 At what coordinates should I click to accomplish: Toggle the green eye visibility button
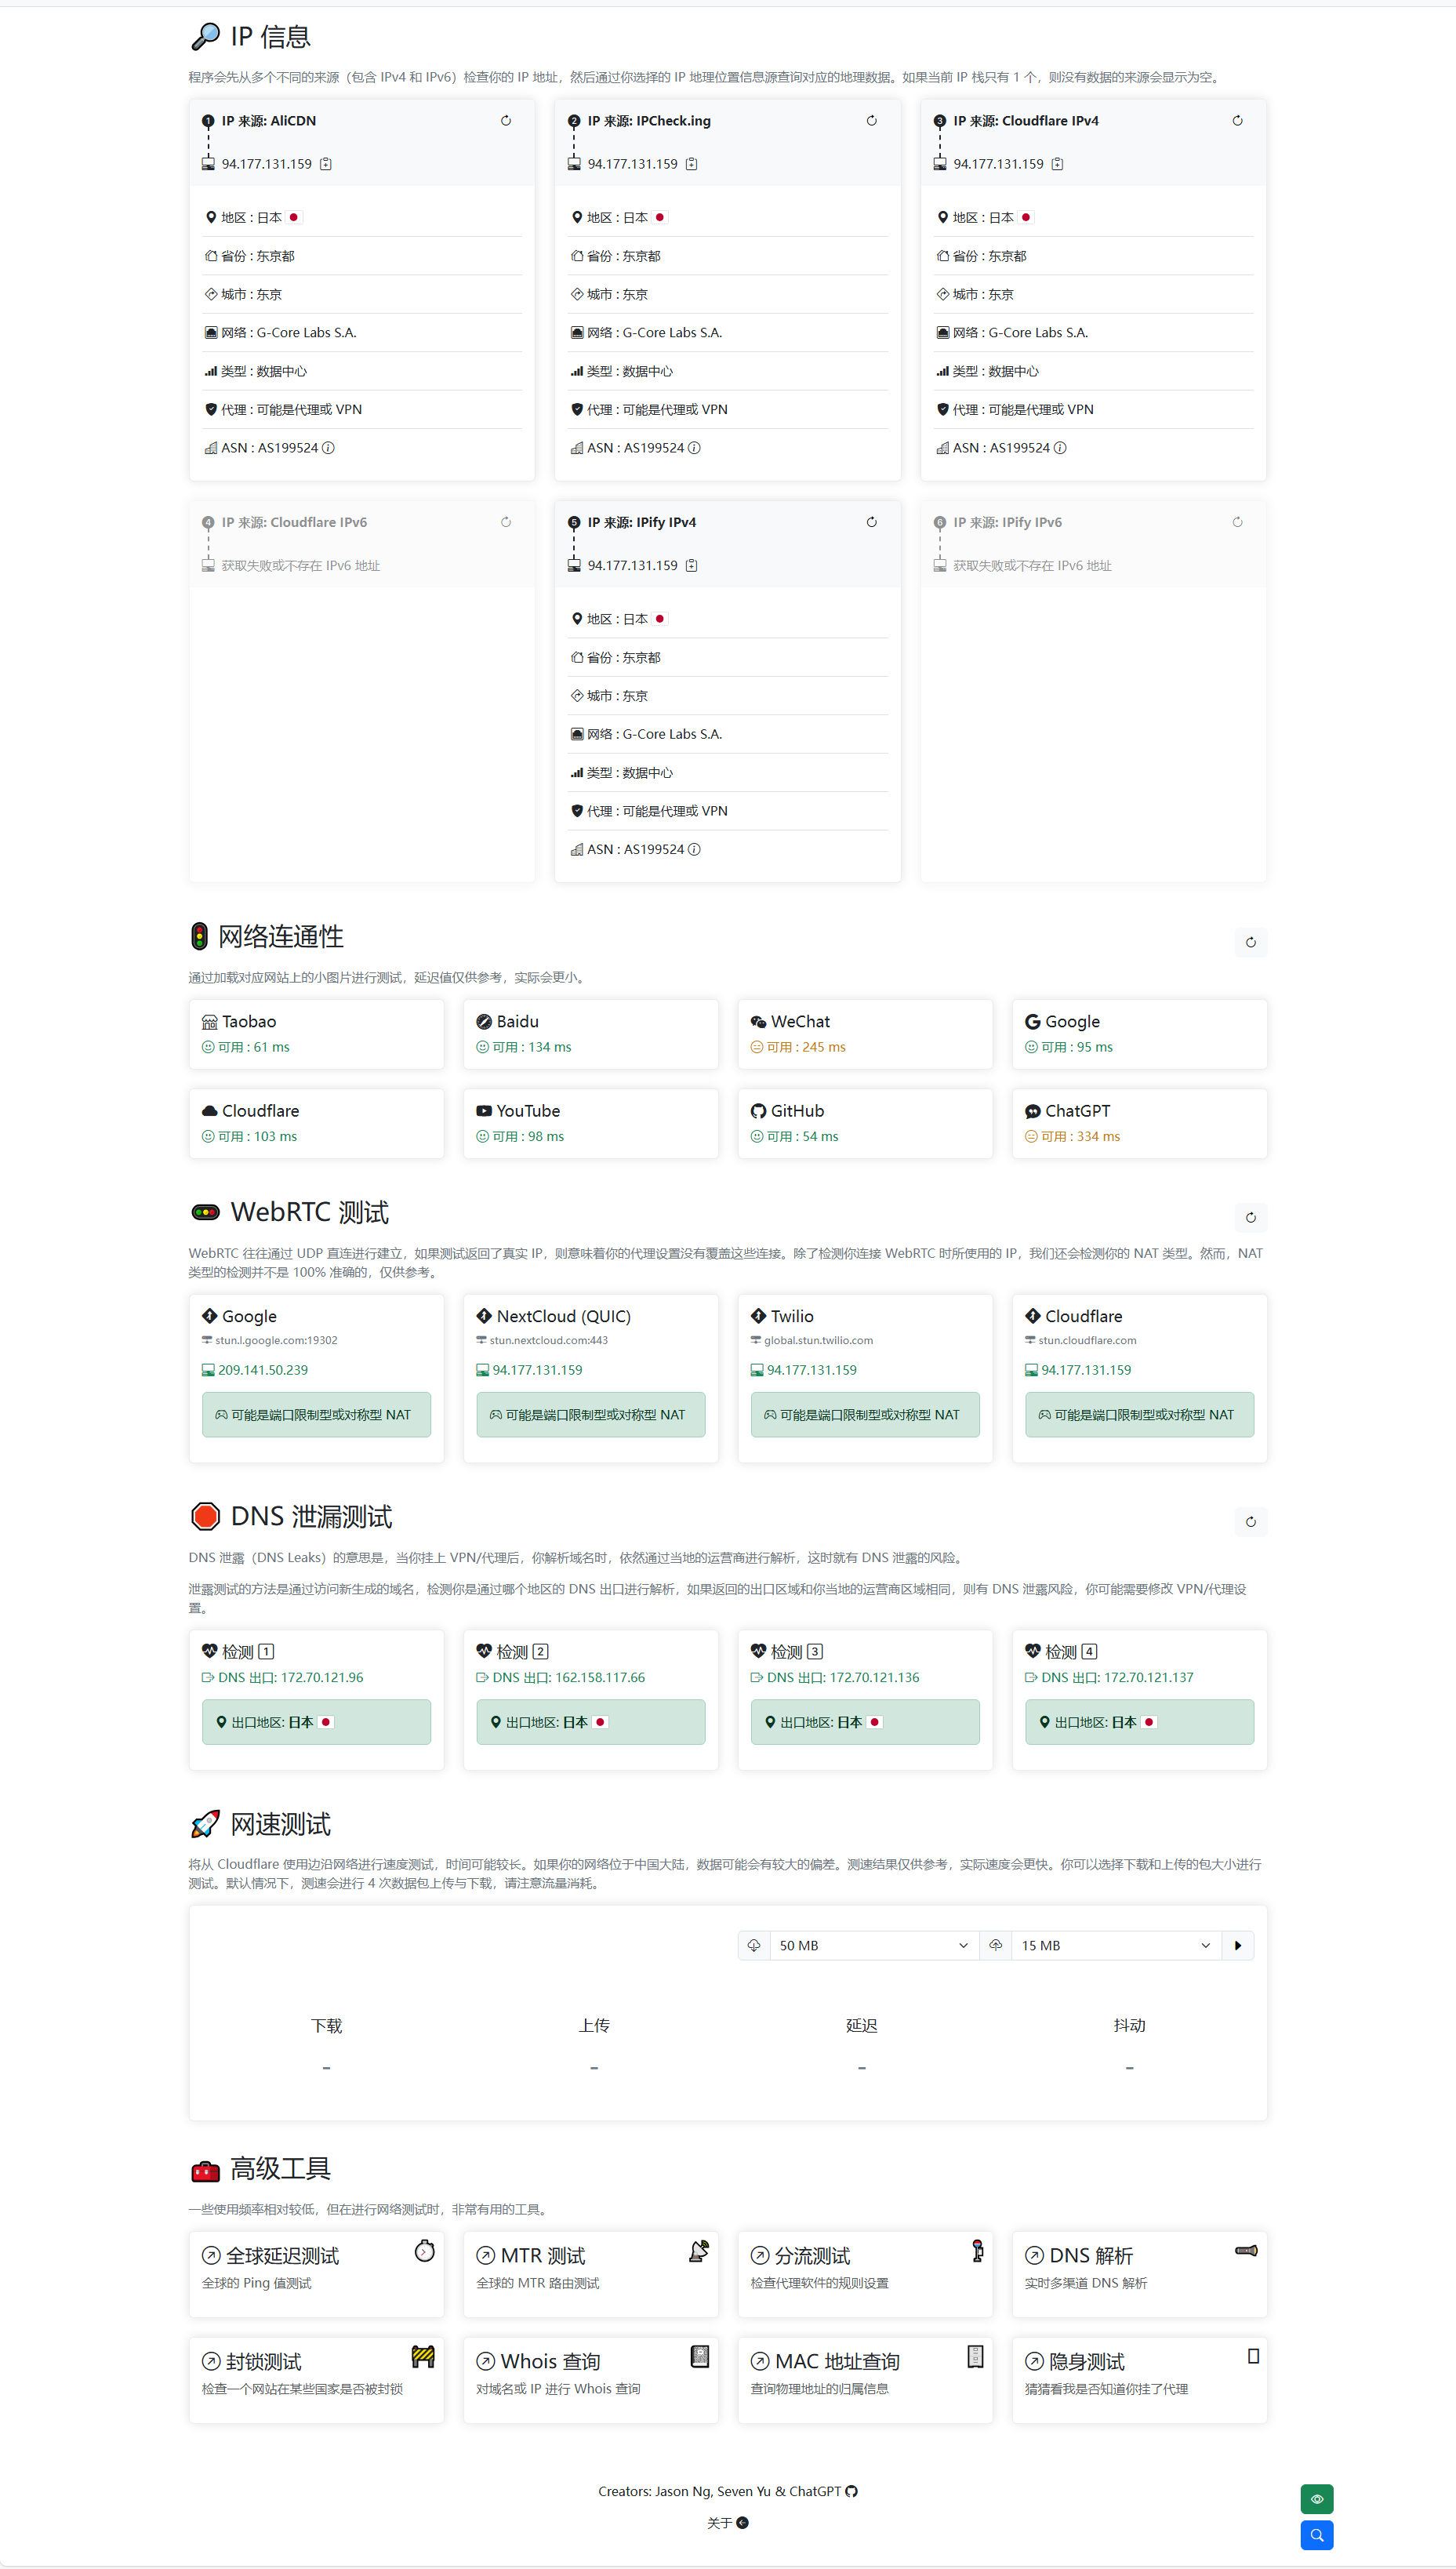1316,2499
